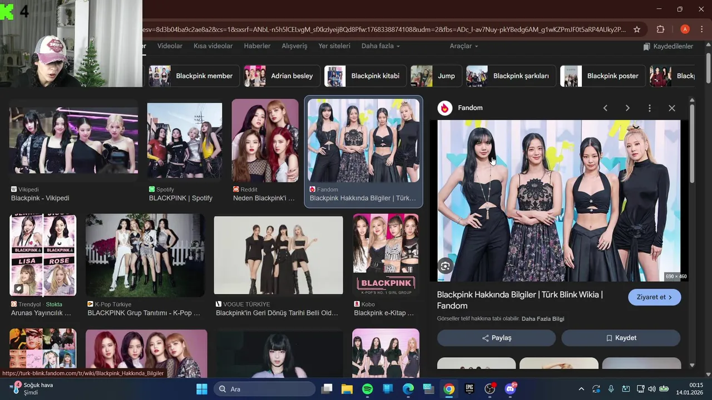Open Microsoft Edge from the taskbar
Viewport: 712px width, 400px height.
coord(408,389)
